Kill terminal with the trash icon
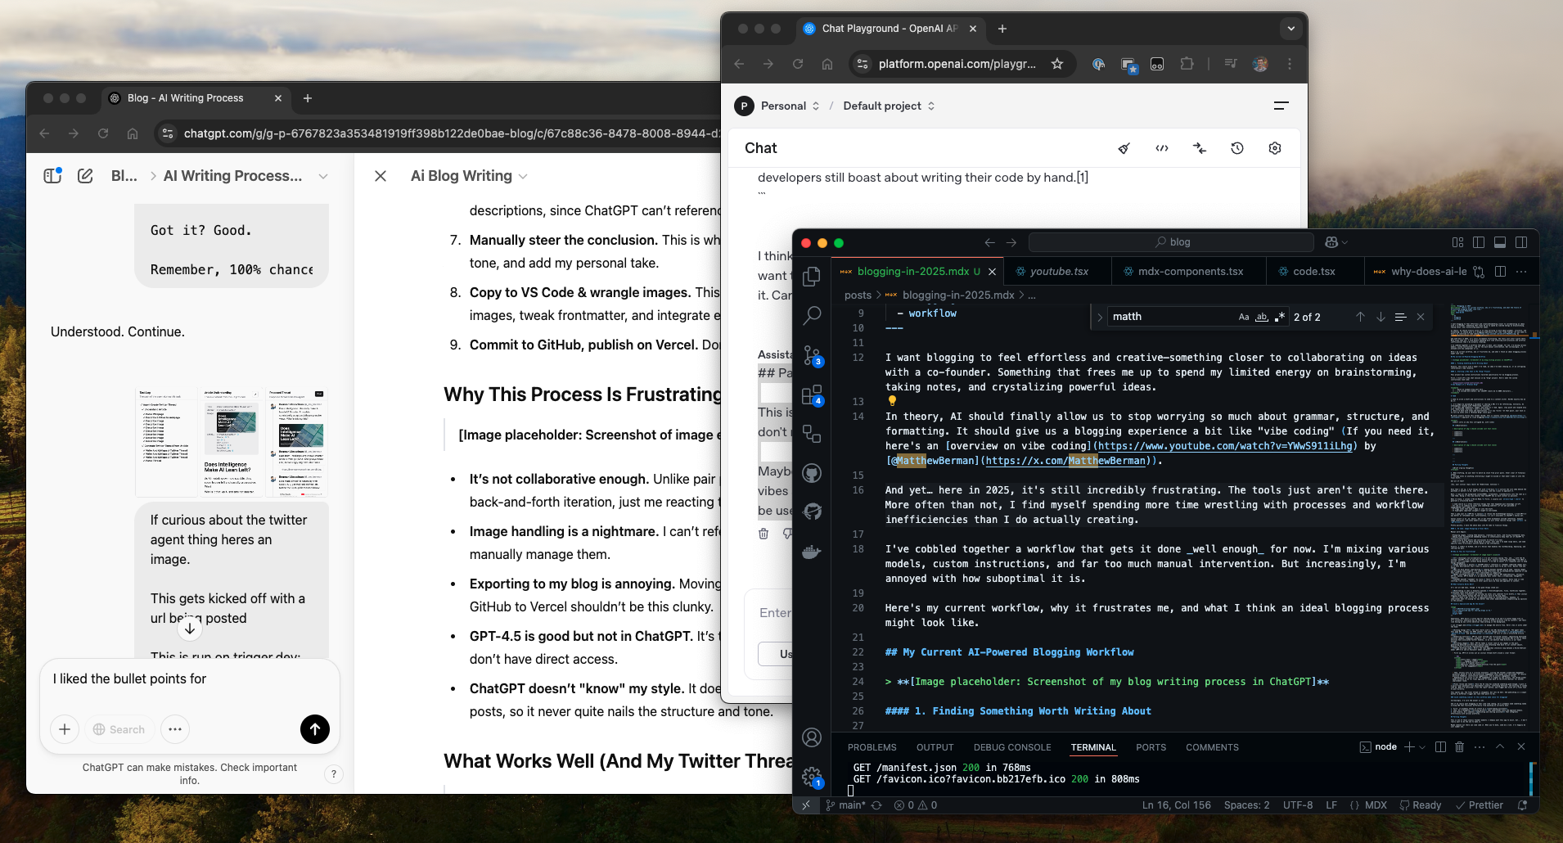 [x=1459, y=746]
